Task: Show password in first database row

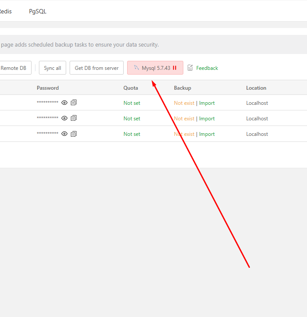Action: point(64,103)
